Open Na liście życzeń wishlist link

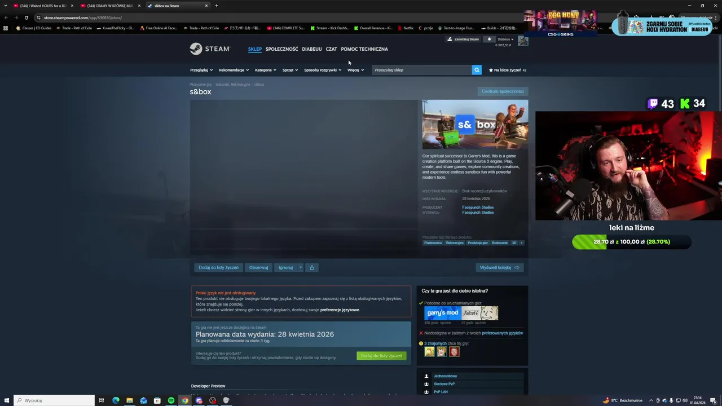[508, 70]
